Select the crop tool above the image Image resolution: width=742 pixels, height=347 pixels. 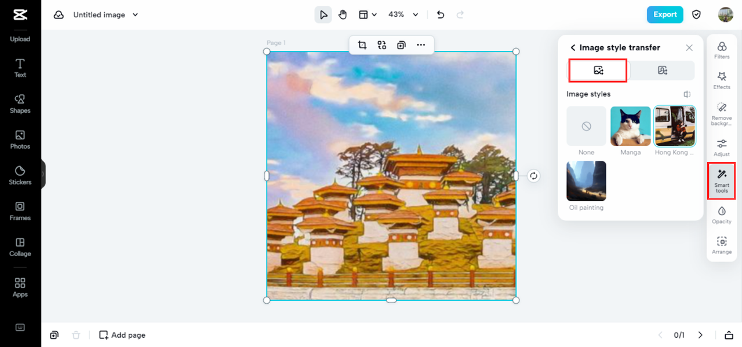pyautogui.click(x=362, y=45)
